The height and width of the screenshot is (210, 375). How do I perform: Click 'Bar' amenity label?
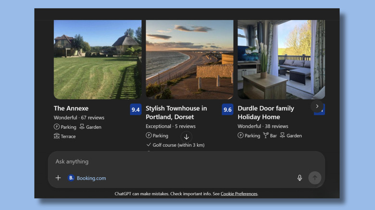tap(273, 136)
